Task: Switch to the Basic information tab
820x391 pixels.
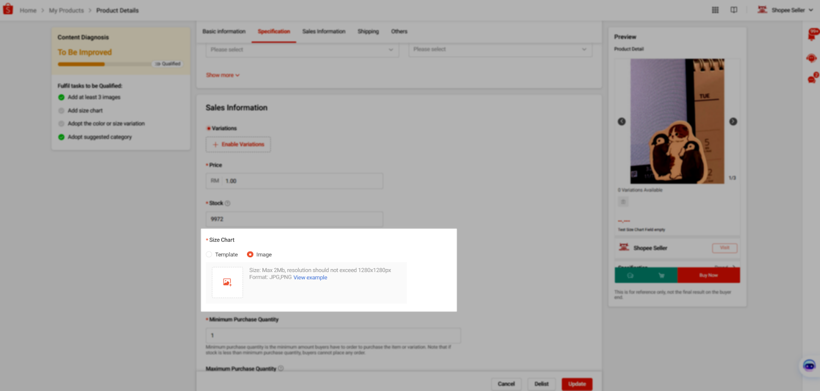Action: [x=224, y=32]
